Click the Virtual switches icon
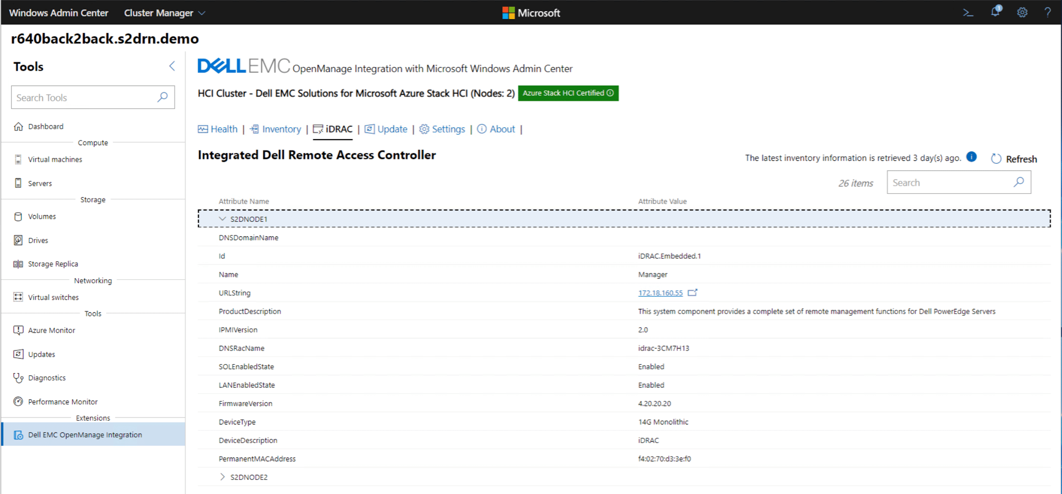Viewport: 1062px width, 494px height. click(x=18, y=297)
